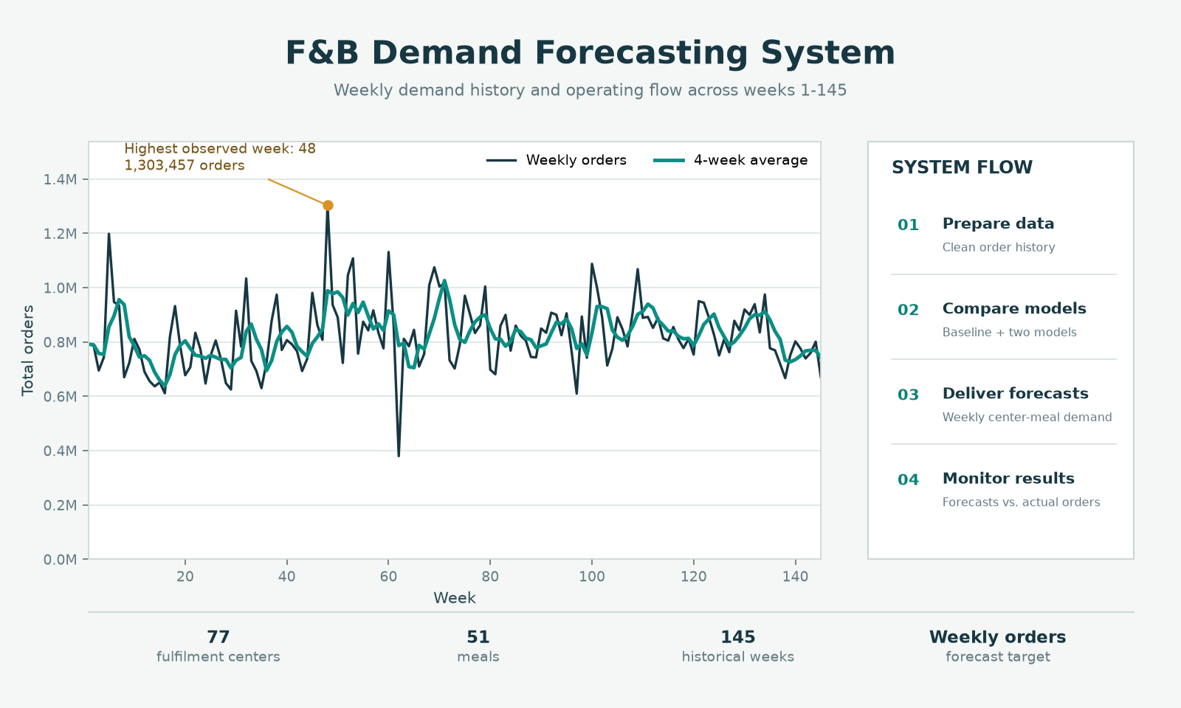Click step number "02" in System Flow
The width and height of the screenshot is (1181, 708).
tap(909, 310)
